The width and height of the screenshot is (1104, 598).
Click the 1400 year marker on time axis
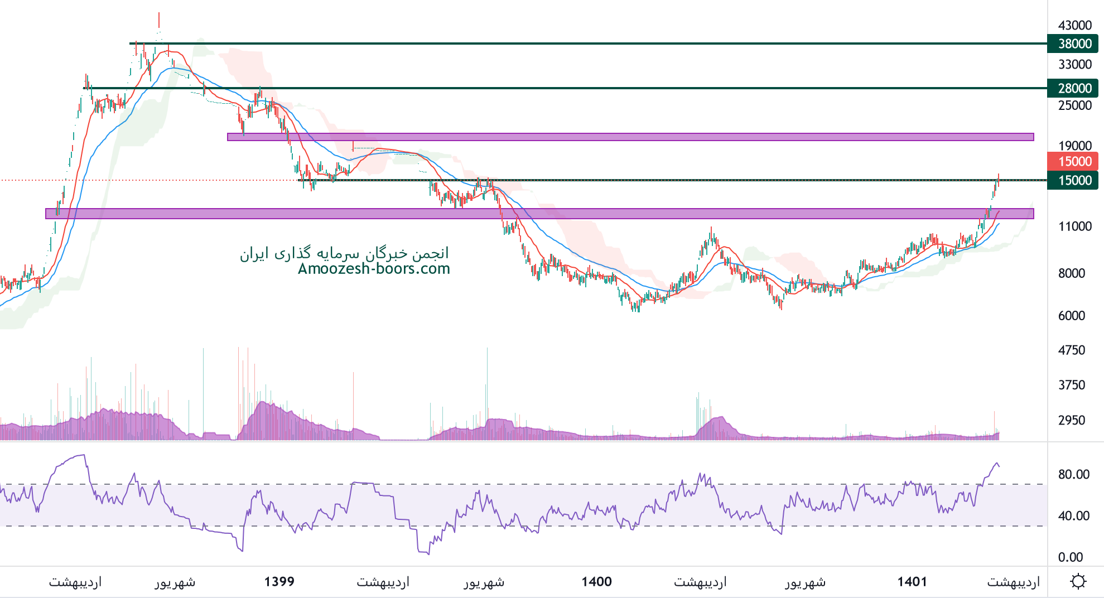coord(596,582)
